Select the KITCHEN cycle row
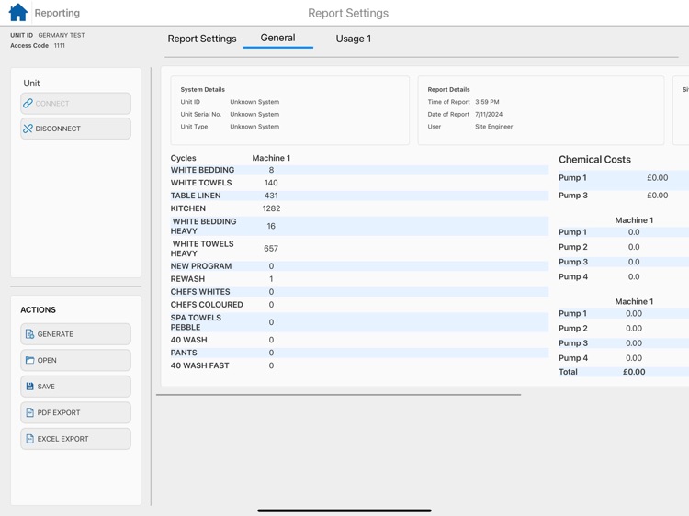Image resolution: width=689 pixels, height=516 pixels. 359,208
